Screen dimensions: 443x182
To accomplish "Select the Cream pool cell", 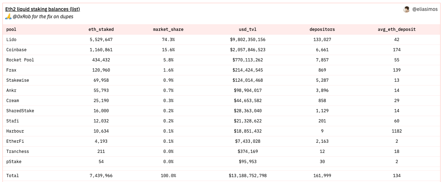I will click(x=13, y=101).
